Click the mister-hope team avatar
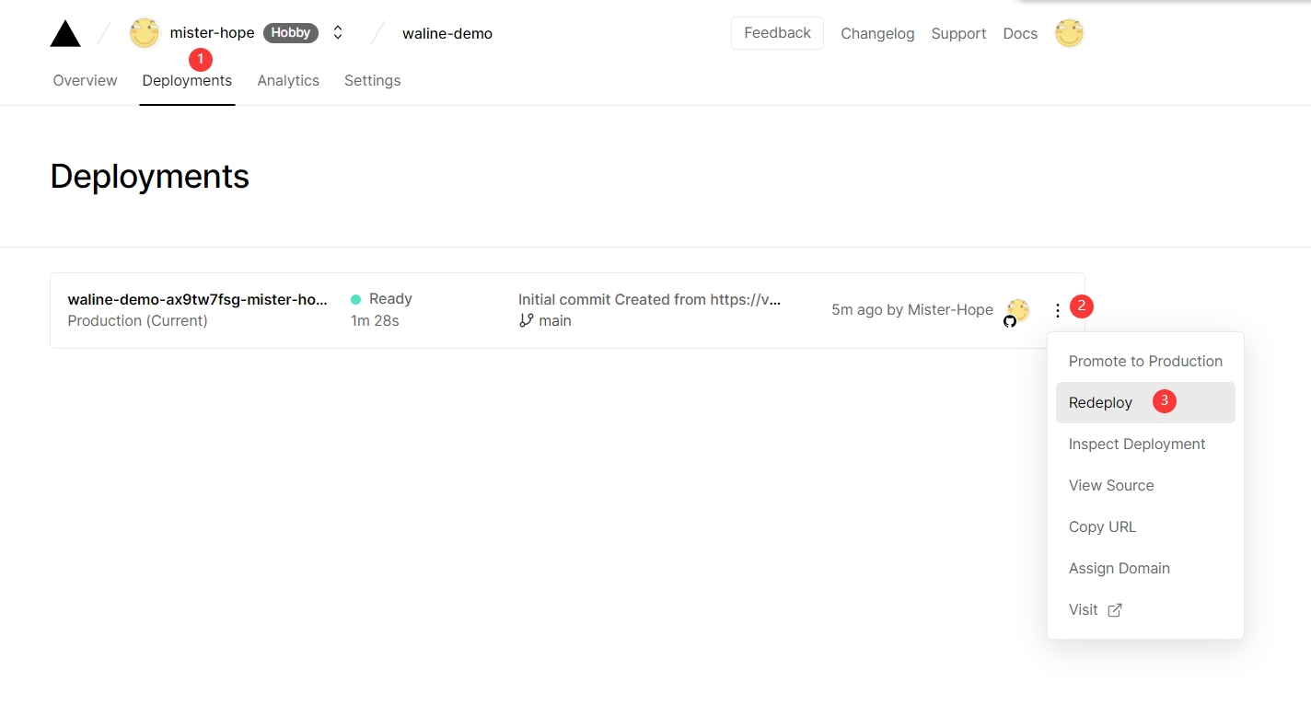 145,33
